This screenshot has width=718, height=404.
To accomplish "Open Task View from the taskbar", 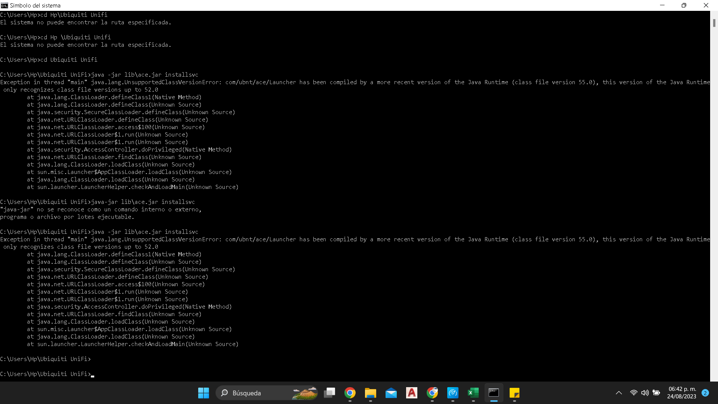I will coord(329,393).
